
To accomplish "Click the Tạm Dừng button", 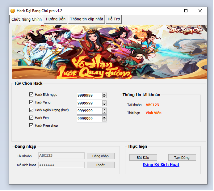I will (x=182, y=158).
